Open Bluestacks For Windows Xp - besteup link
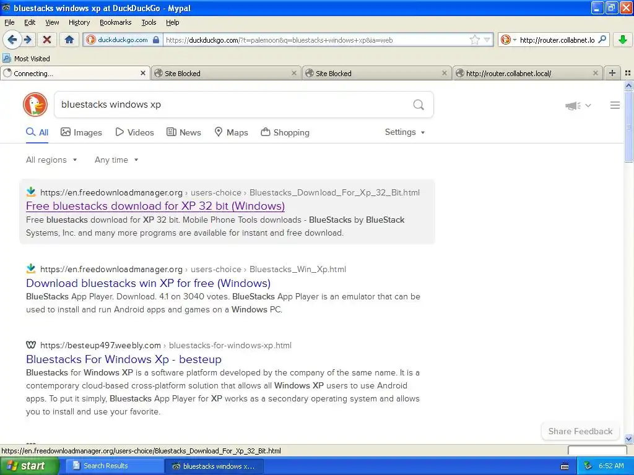This screenshot has width=634, height=475. coord(124,359)
